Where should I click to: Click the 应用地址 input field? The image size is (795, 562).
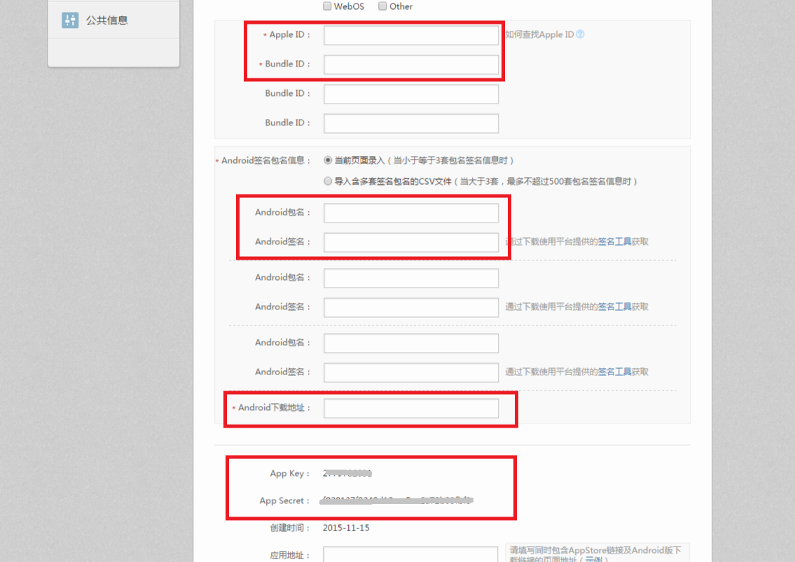411,555
